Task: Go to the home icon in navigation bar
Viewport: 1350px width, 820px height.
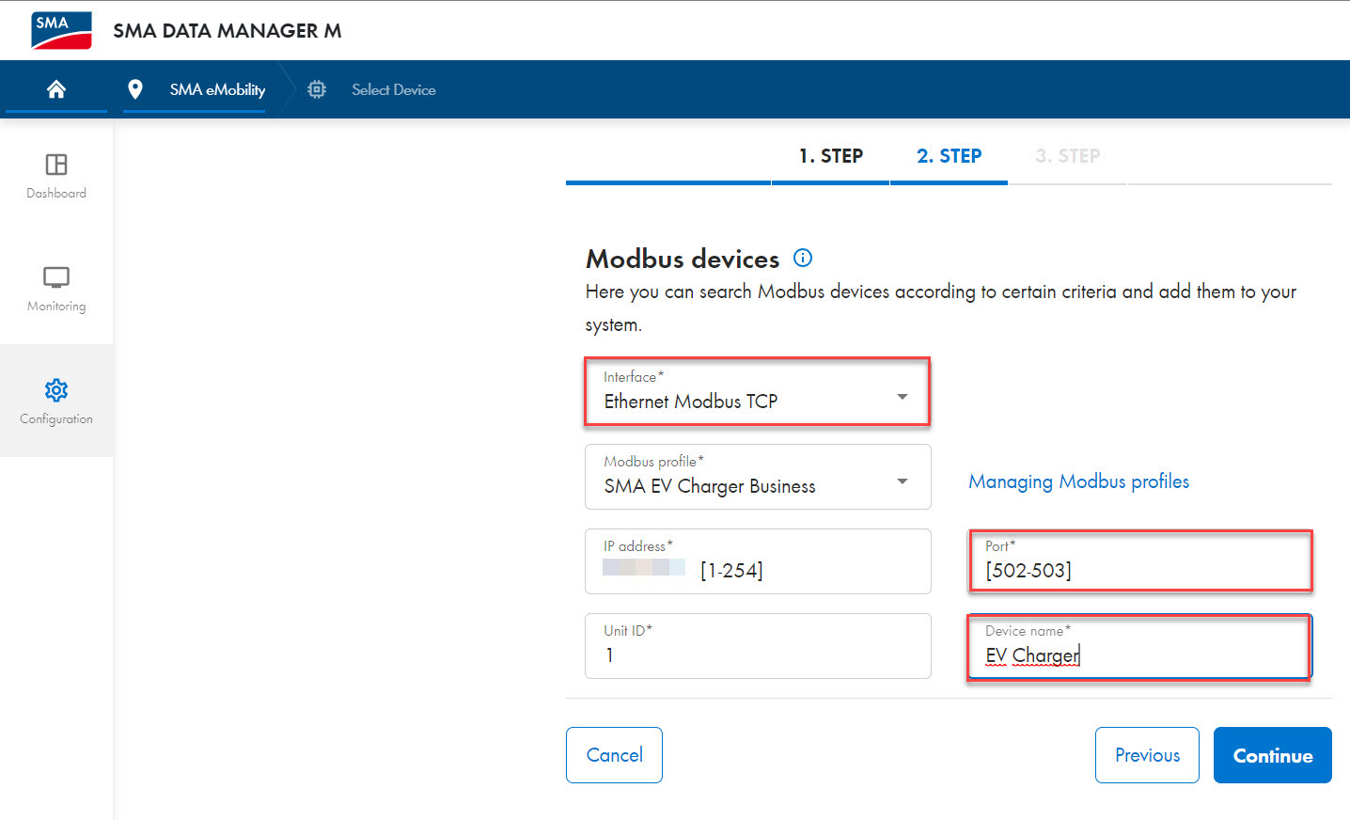Action: click(56, 89)
